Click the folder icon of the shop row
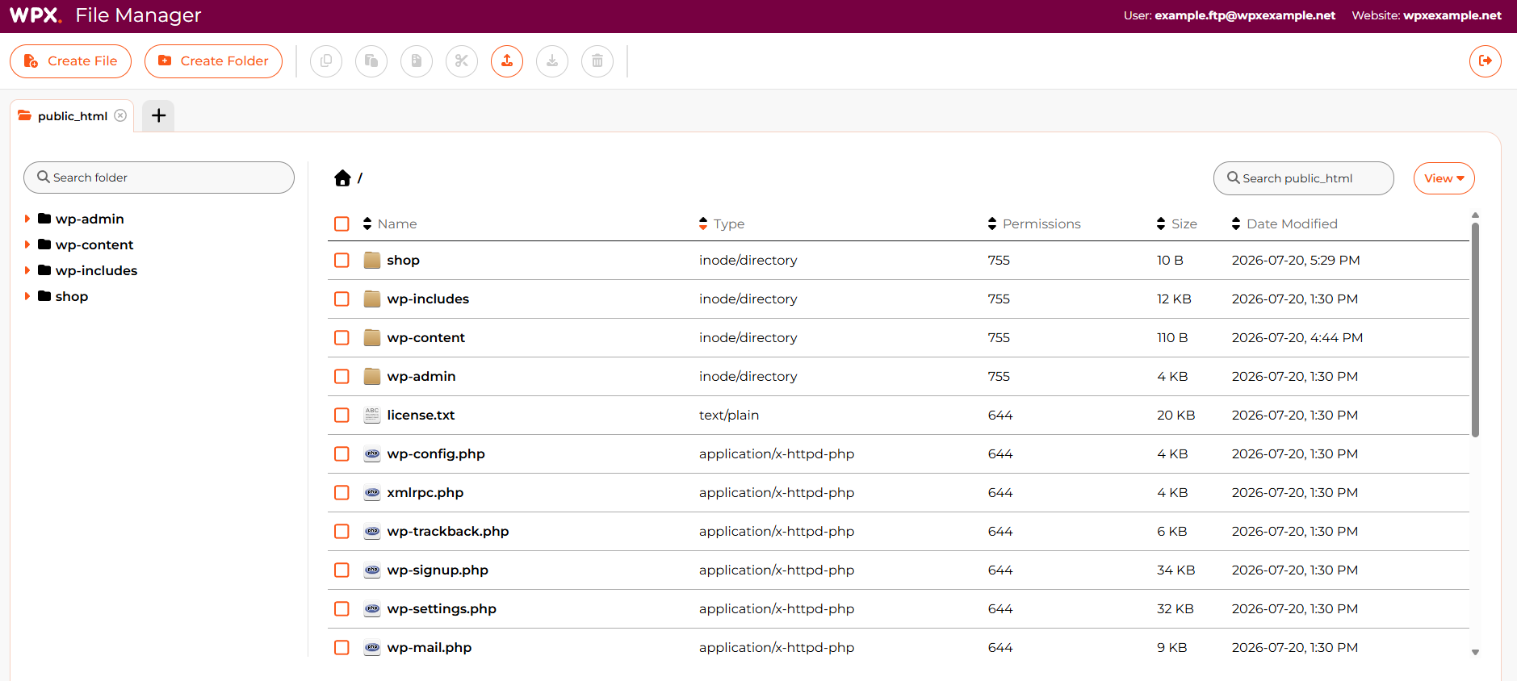The image size is (1517, 681). click(372, 260)
